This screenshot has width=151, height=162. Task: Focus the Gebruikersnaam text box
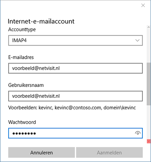(x=75, y=96)
